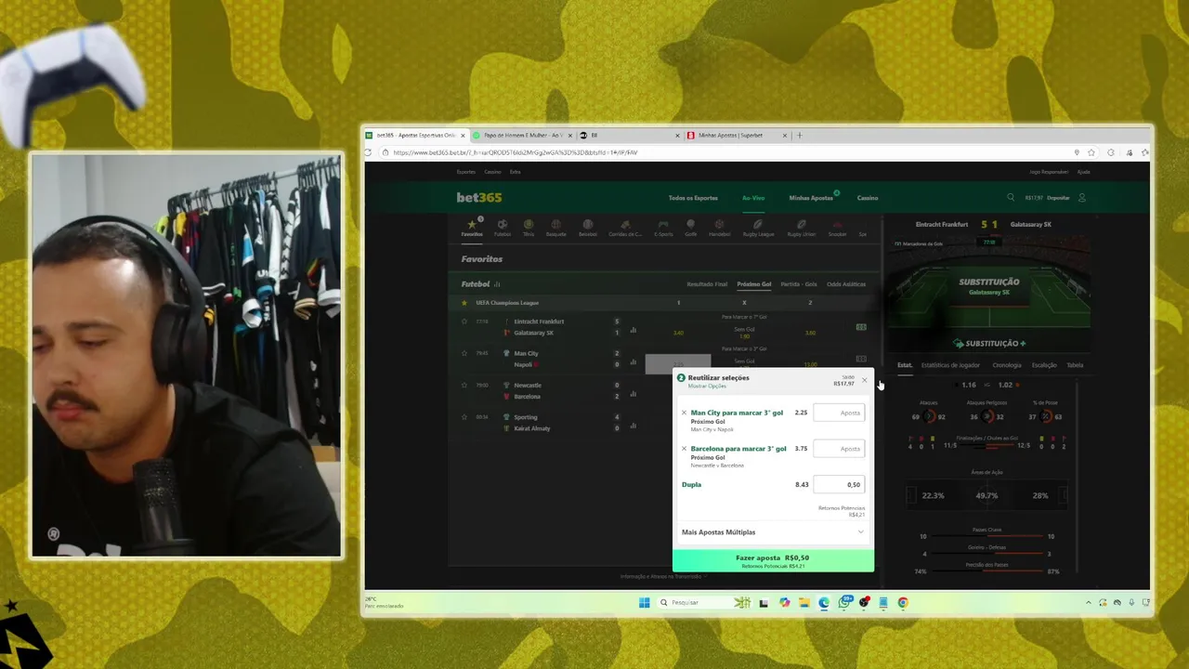This screenshot has height=669, width=1189.
Task: Open the account profile icon
Action: point(1081,197)
